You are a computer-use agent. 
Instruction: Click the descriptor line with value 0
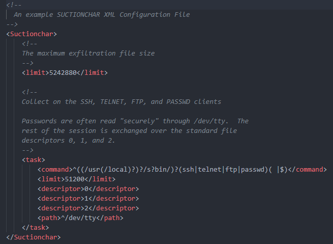[88, 189]
